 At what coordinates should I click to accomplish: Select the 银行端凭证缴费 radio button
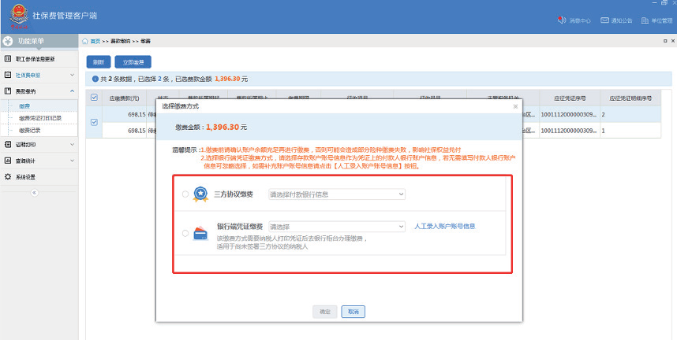[185, 233]
